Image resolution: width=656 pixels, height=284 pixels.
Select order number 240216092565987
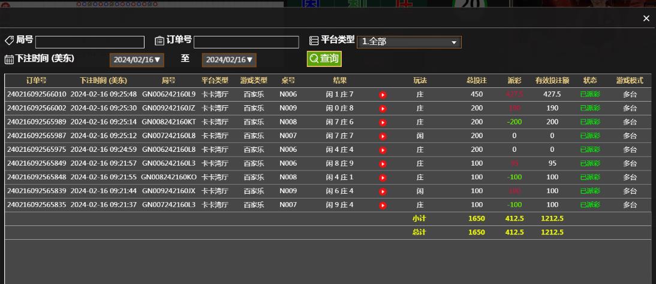click(37, 136)
